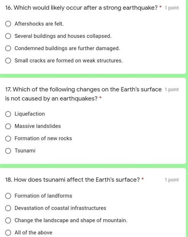This screenshot has width=188, height=237.
Task: Click question 17 text about Earth's surface changes
Action: [83, 94]
